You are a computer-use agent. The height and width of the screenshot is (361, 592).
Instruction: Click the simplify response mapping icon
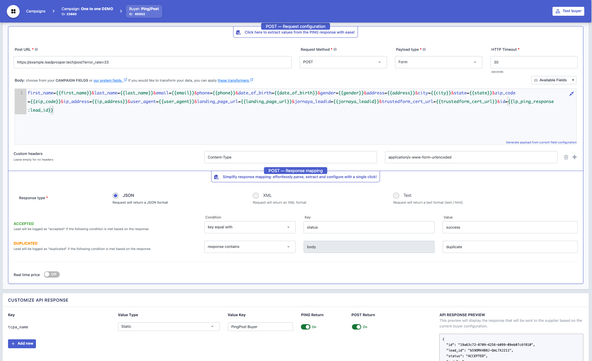pos(216,177)
